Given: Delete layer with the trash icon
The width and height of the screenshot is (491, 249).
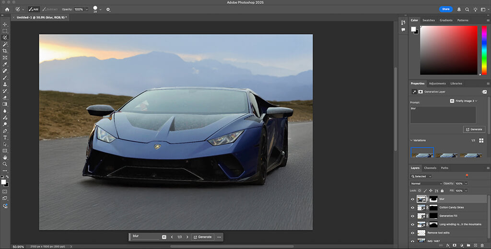Looking at the screenshot, I should (x=482, y=245).
